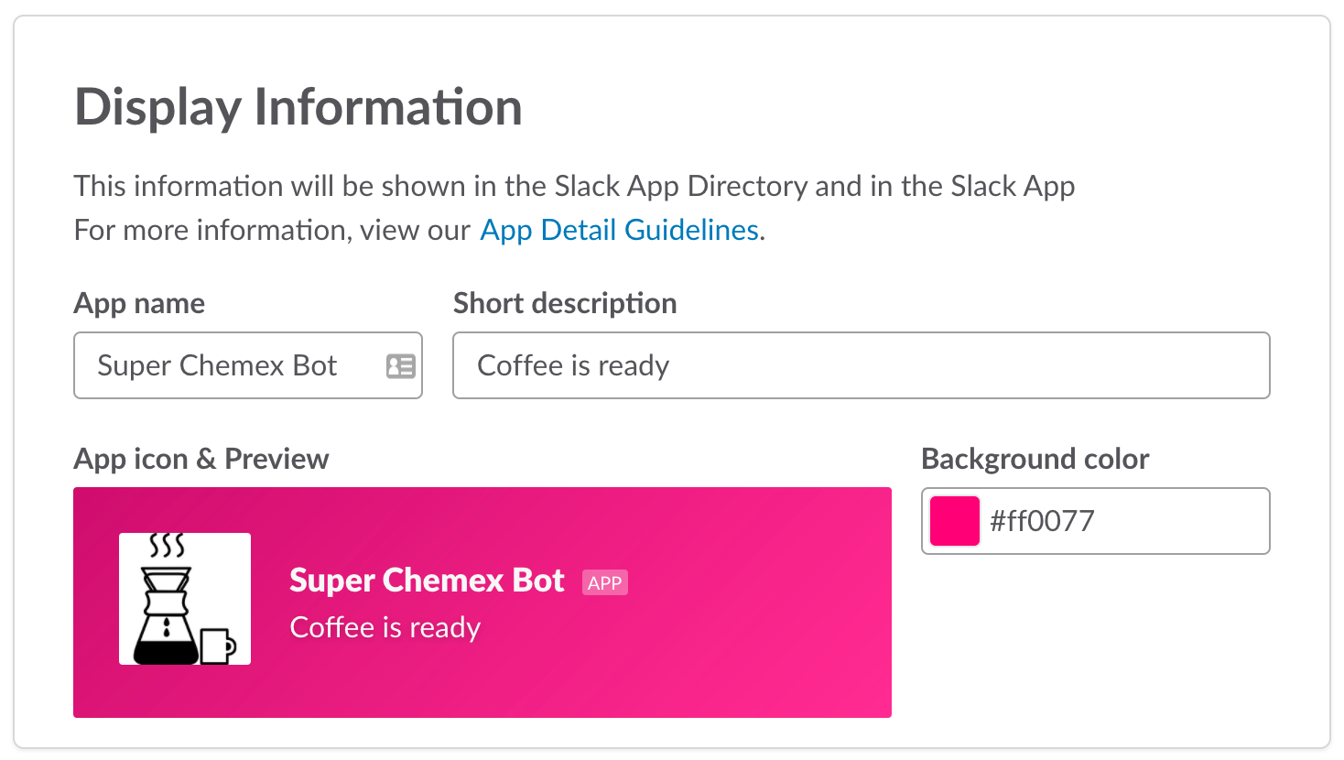Click the App icon & Preview label
The width and height of the screenshot is (1344, 760).
tap(201, 459)
